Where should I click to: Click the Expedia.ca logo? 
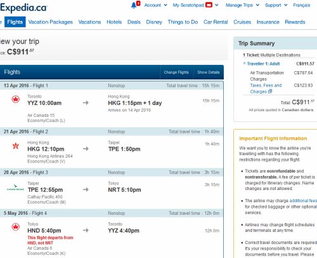23,8
